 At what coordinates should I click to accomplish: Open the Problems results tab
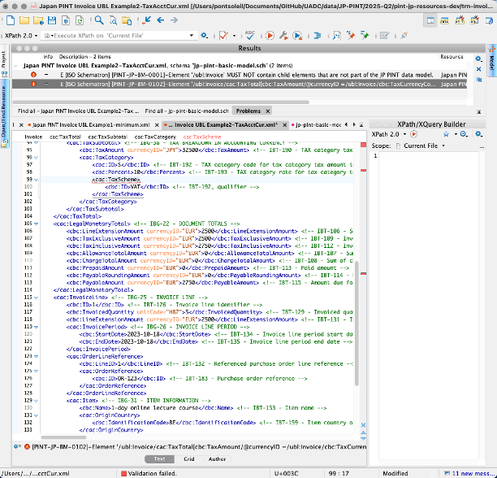point(248,111)
